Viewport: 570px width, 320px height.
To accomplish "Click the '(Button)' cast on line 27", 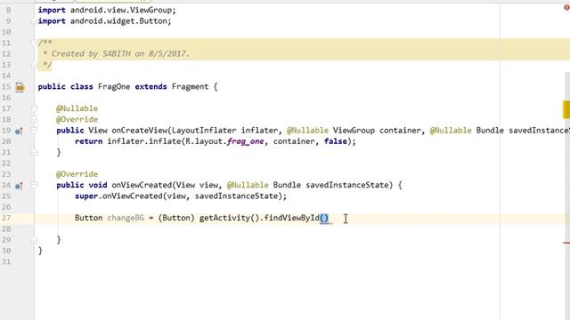I will (176, 218).
